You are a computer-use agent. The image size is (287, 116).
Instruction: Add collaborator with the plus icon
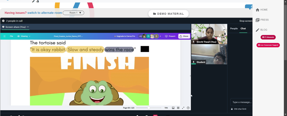[160, 36]
